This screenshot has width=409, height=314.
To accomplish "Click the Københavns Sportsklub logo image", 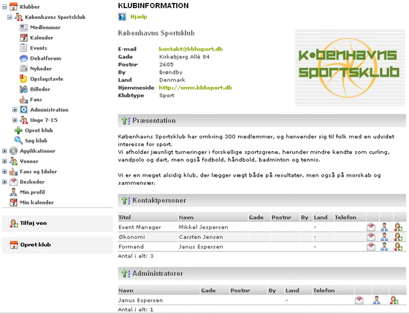I will [x=350, y=67].
